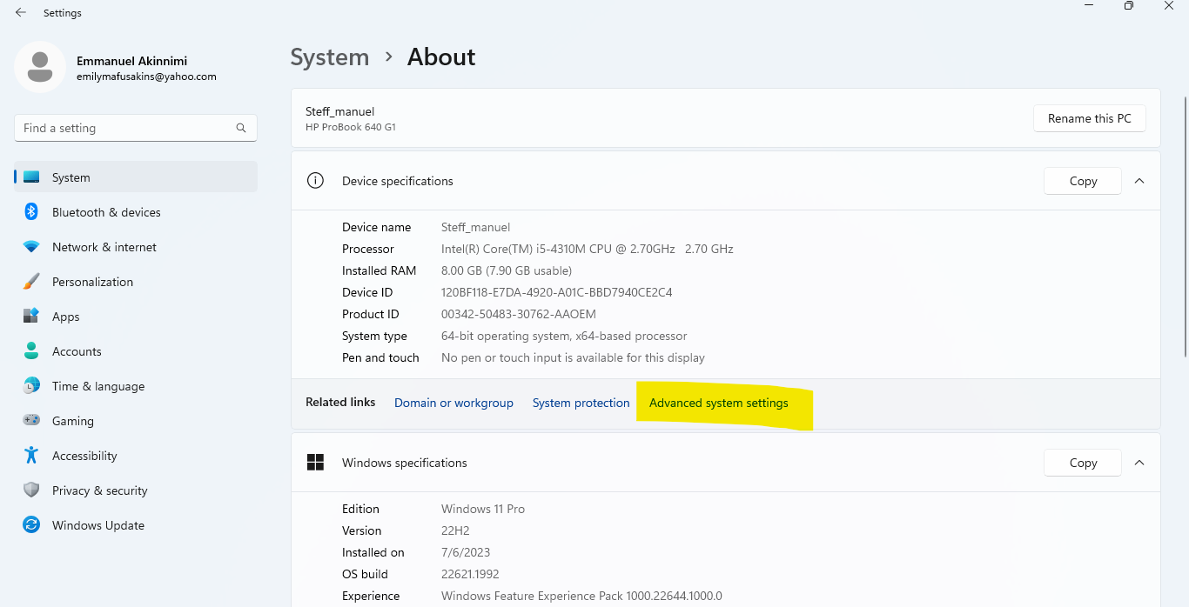Click the Device ID value text
The width and height of the screenshot is (1189, 607).
pos(556,292)
